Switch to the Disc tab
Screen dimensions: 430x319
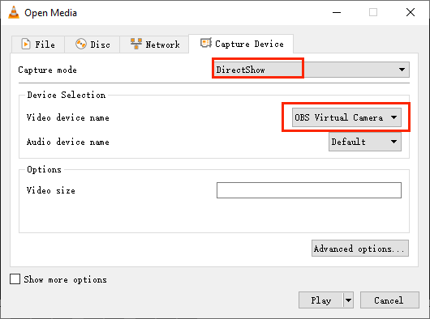[92, 44]
